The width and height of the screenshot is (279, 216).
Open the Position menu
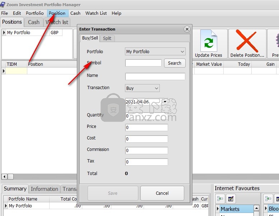pos(57,13)
